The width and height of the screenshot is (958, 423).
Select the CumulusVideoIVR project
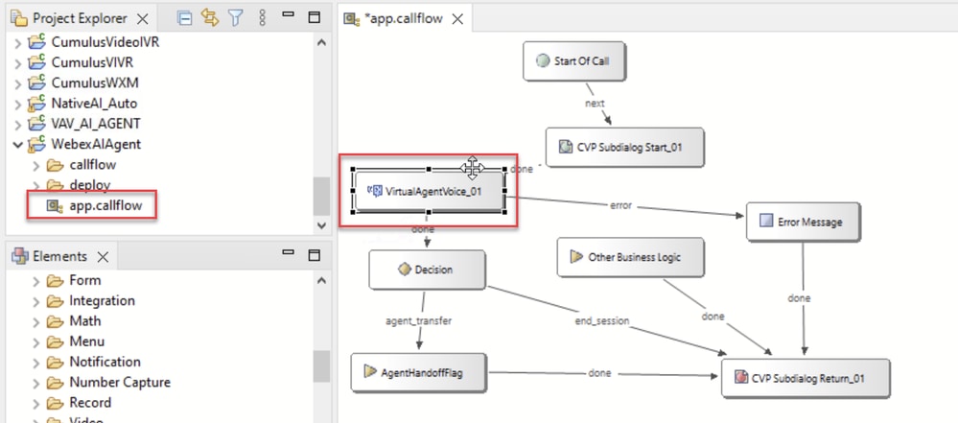pos(105,43)
